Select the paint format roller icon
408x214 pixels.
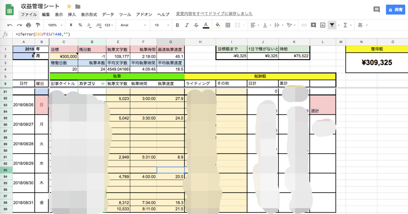tap(38, 25)
